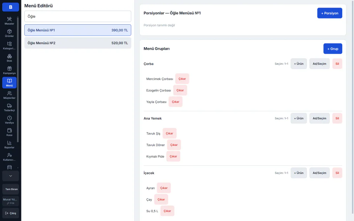
Task: Go to Stok icon in sidebar
Action: click(x=9, y=56)
